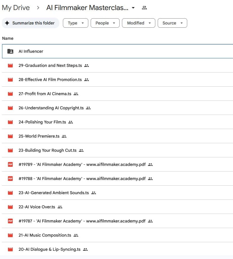
Task: Open the Type filter dropdown
Action: [x=76, y=23]
